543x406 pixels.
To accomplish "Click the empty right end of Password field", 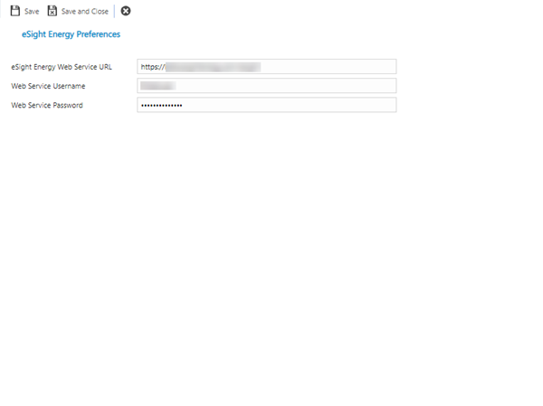I will point(362,105).
